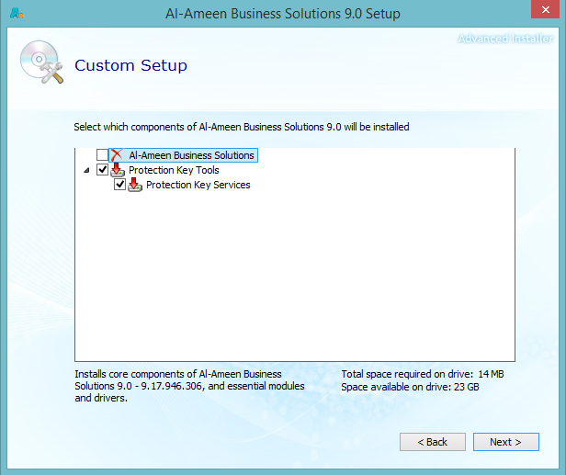Open install options icon for Protection Key Services
The height and width of the screenshot is (475, 566).
pos(135,185)
